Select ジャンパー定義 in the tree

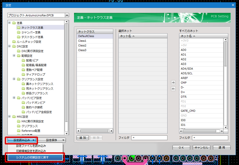[x=31, y=32]
